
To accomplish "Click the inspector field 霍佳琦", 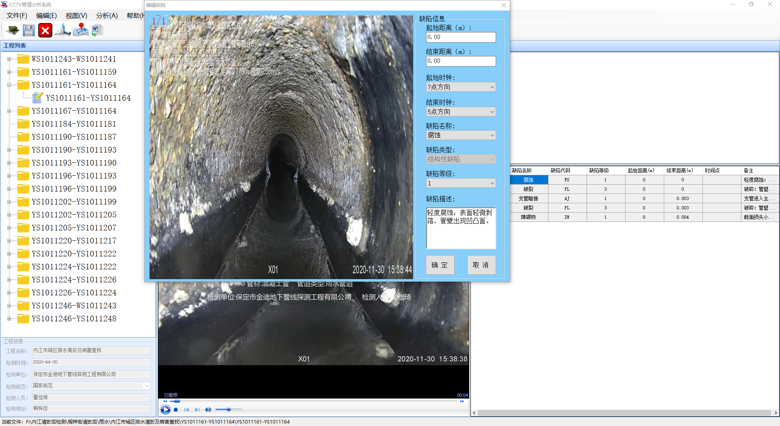I will 91,398.
